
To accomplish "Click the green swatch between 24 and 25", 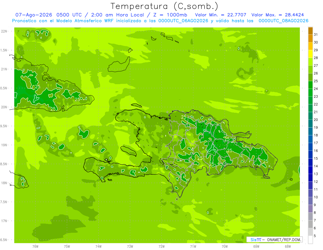I will 310,85.
